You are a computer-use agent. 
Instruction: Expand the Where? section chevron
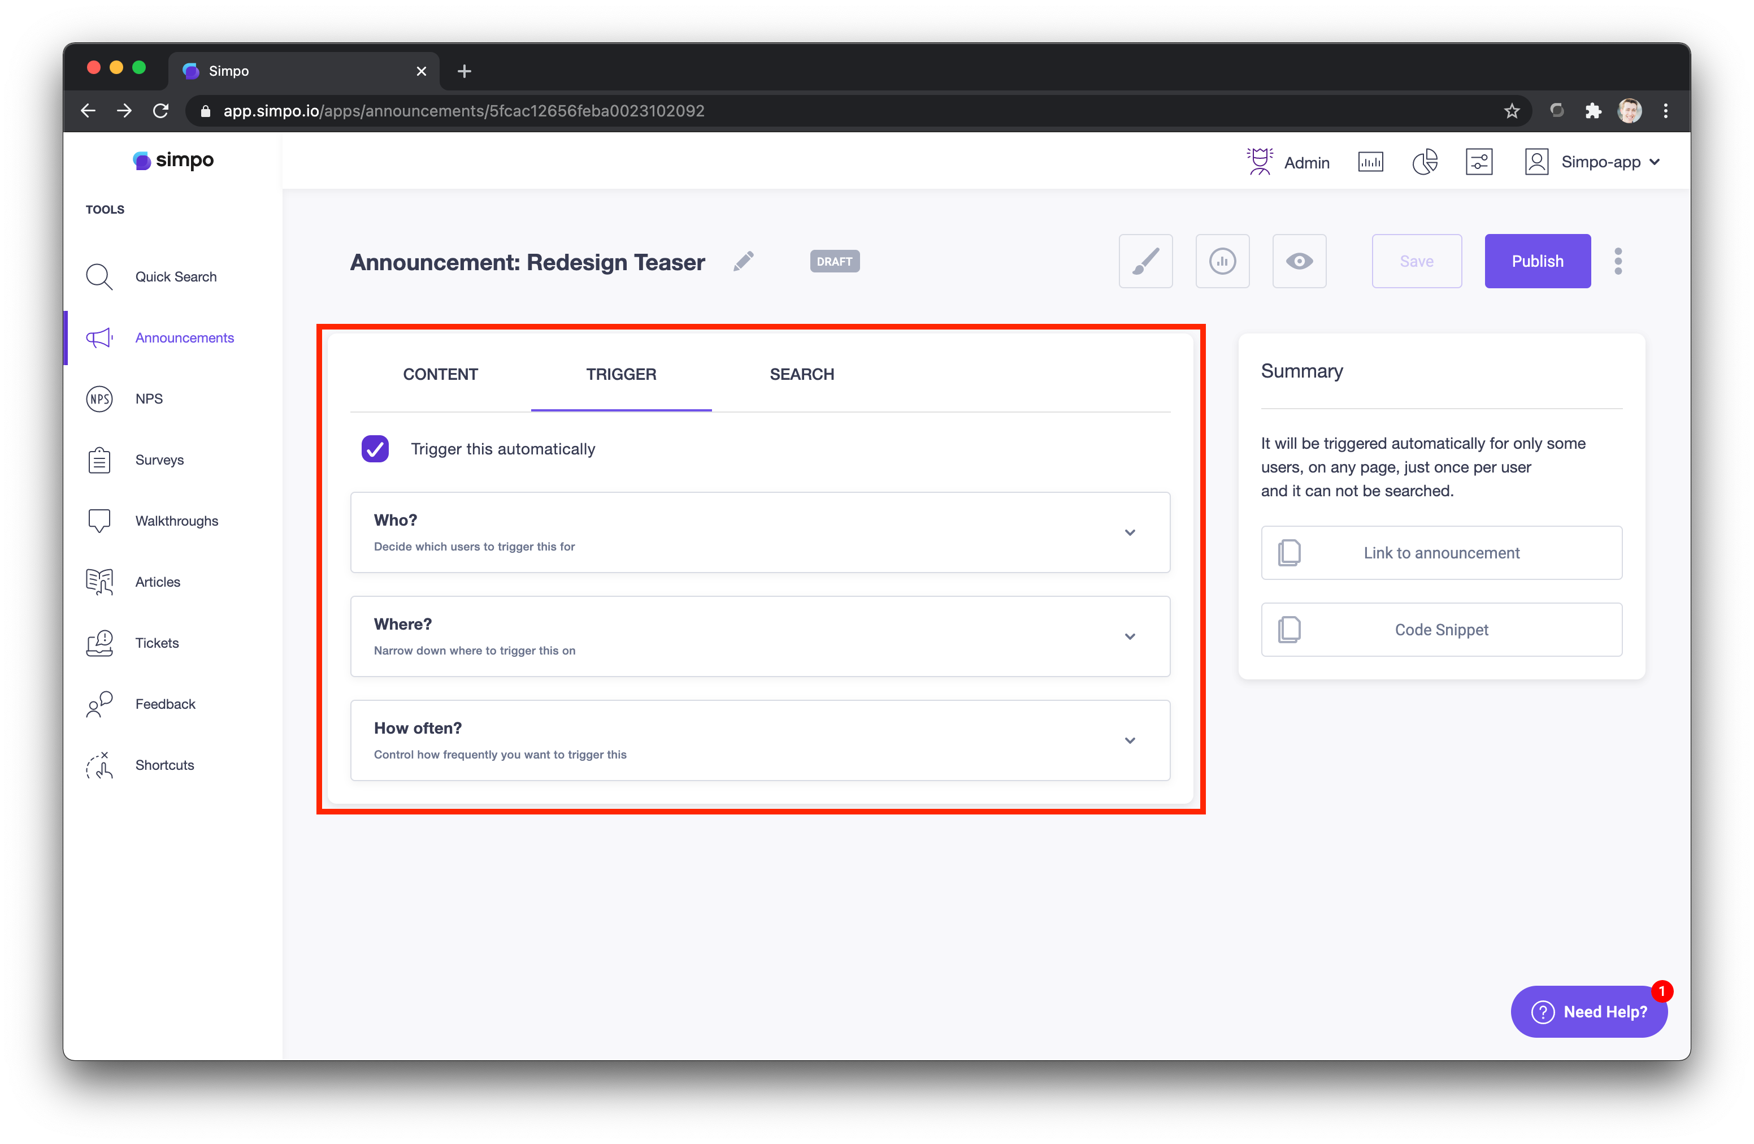tap(1129, 636)
